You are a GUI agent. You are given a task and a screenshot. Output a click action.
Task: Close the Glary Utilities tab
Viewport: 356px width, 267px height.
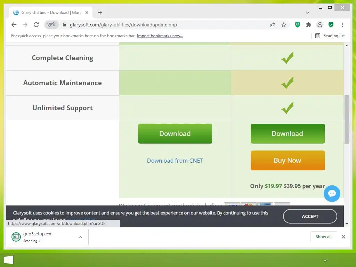click(x=87, y=13)
